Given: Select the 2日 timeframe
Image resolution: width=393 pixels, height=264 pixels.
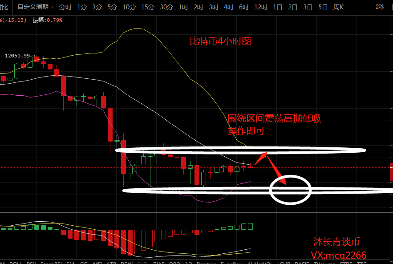Looking at the screenshot, I should [292, 7].
